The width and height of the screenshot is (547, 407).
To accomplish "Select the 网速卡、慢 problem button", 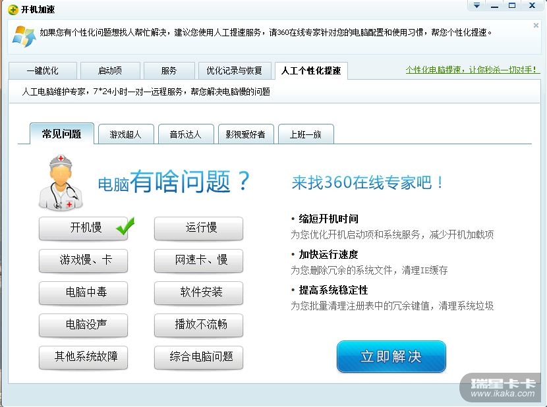I will click(x=198, y=261).
